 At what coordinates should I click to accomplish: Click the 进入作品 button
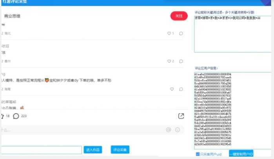pos(93,150)
